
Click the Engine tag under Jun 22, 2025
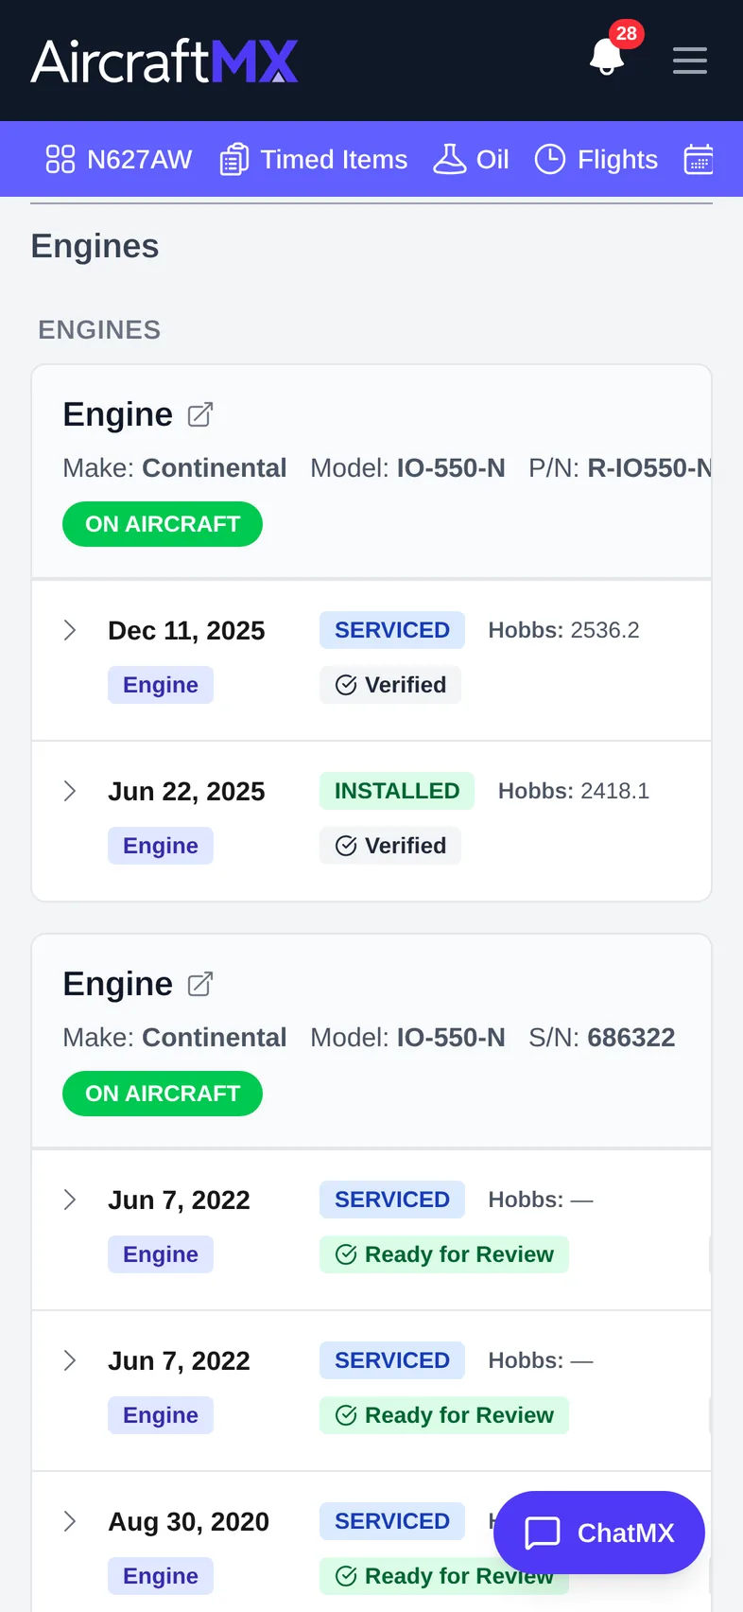click(161, 846)
